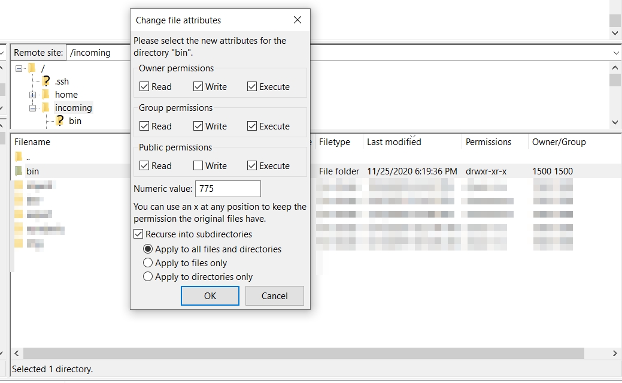Click the question-mark icon beside .ssh folder
Viewport: 622px width, 383px height.
46,82
